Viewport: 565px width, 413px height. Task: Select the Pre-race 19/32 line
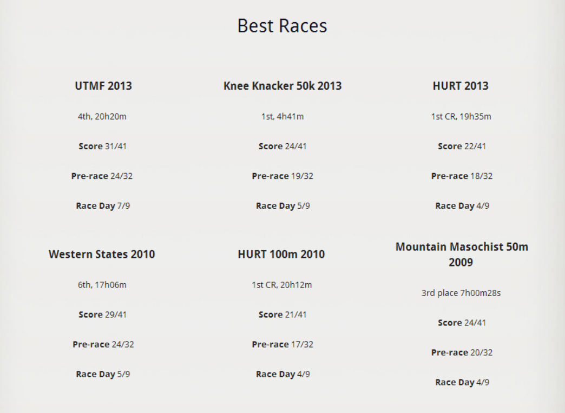282,176
